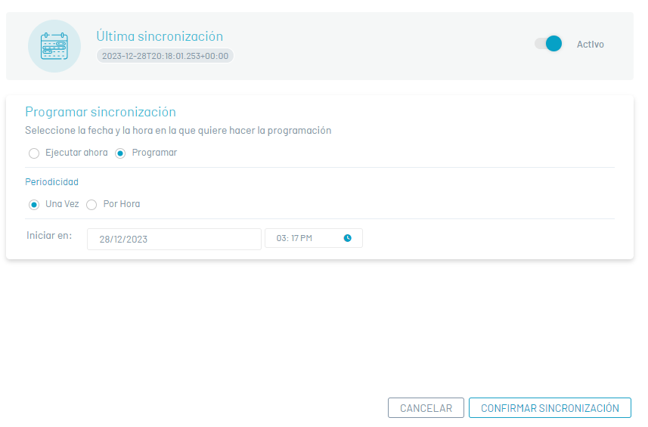
Task: Choose Una Vez periodicity
Action: (34, 204)
